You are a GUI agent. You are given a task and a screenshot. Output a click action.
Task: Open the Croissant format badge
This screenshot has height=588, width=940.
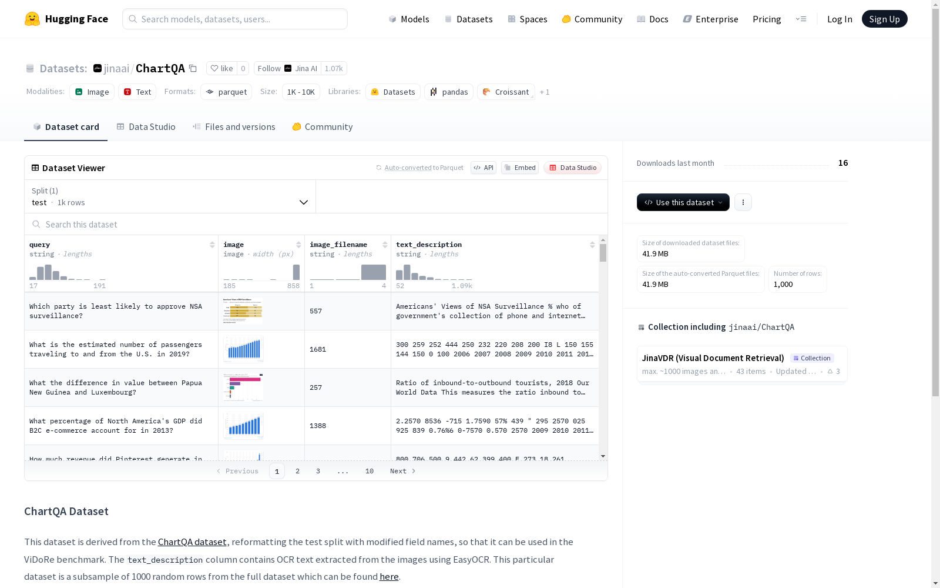pyautogui.click(x=505, y=92)
